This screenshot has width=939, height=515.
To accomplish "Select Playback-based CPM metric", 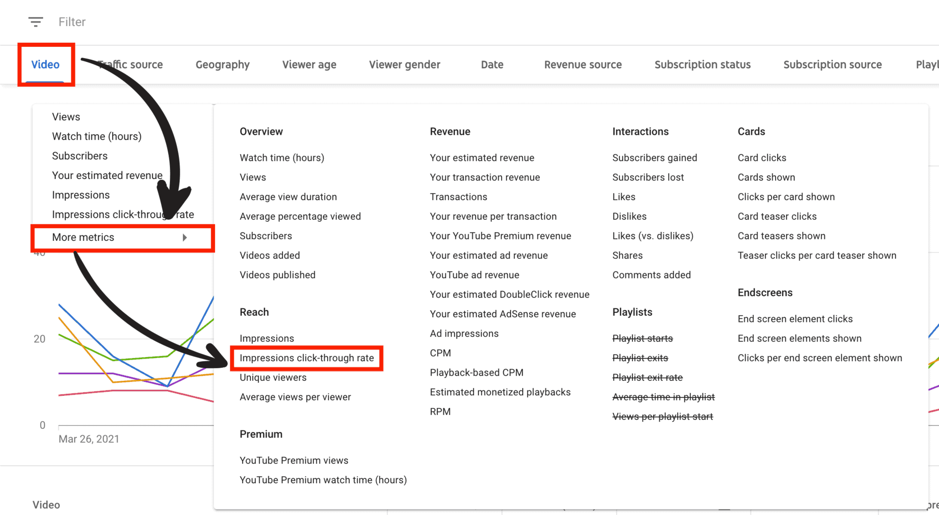I will point(476,373).
